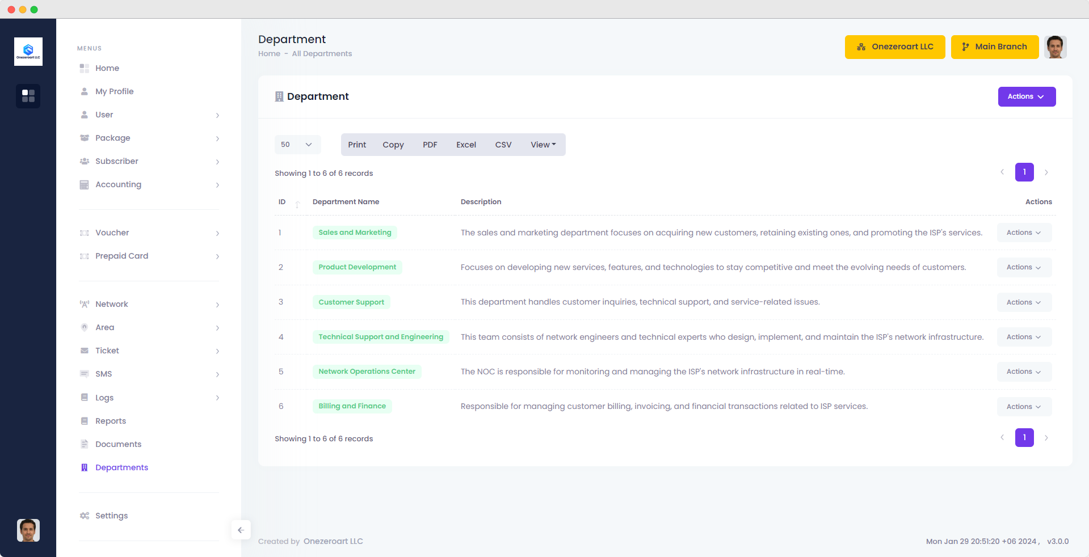Open the dashboard grid icon in dark rail
The image size is (1089, 557).
tap(28, 96)
